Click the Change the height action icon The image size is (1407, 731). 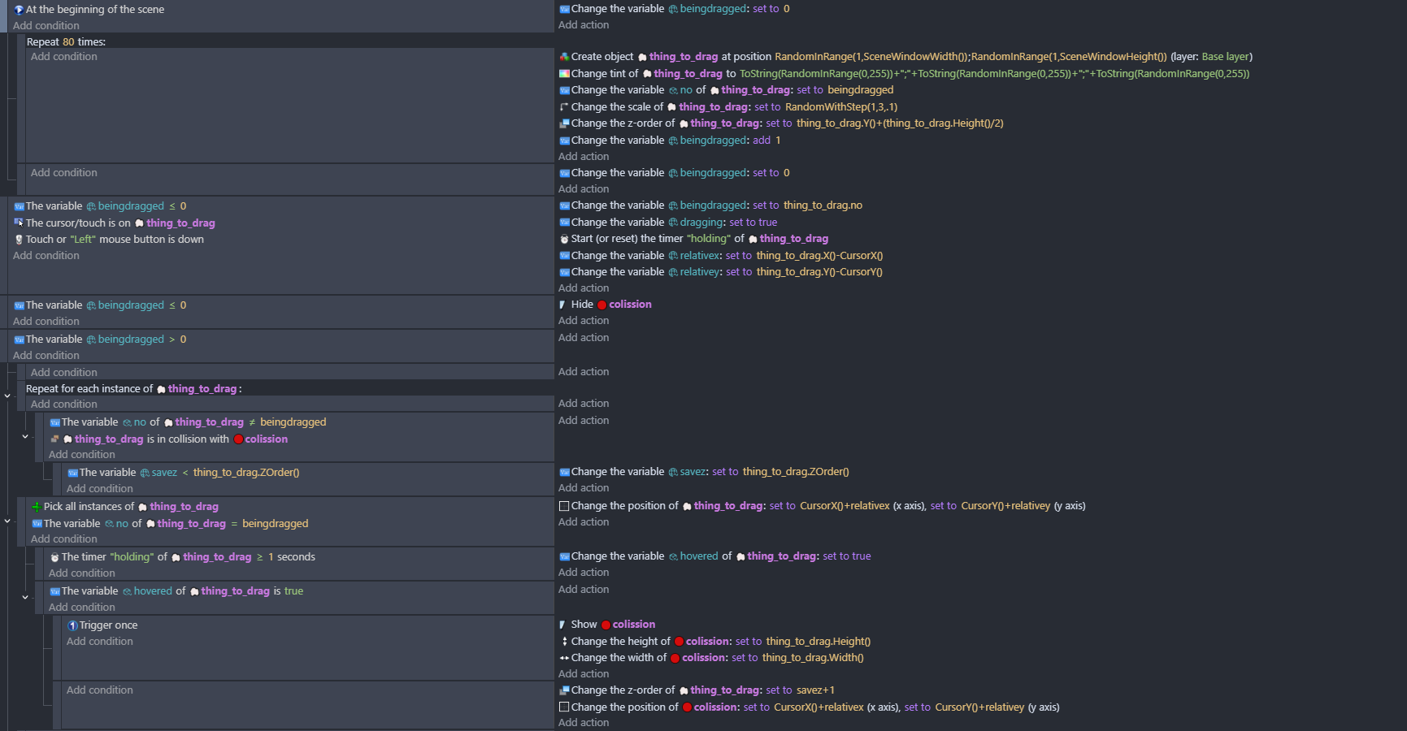tap(564, 642)
